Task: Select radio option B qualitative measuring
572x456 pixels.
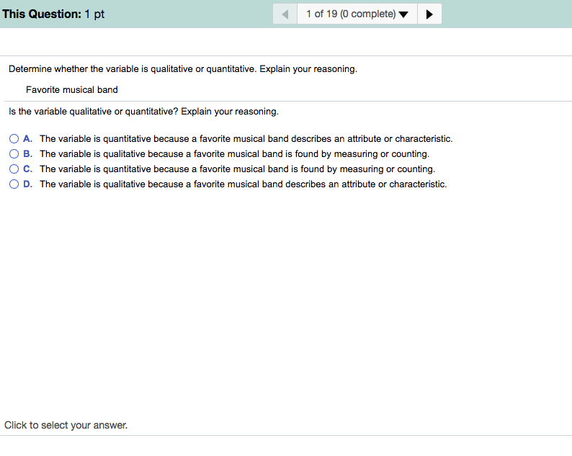Action: coord(14,154)
